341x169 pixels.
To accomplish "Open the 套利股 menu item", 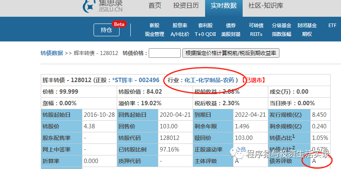I will click(x=205, y=26).
